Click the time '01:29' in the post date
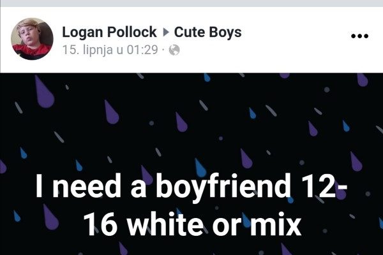This screenshot has height=255, width=383. coord(142,50)
